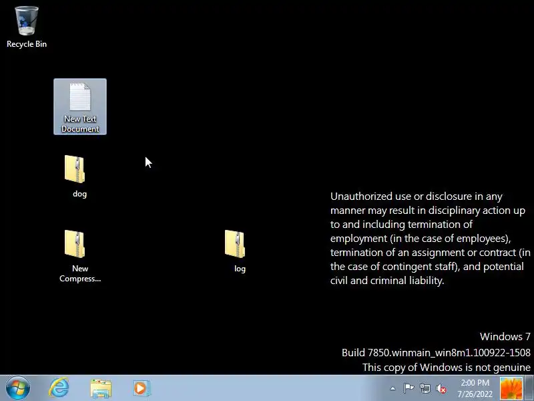534x401 pixels.
Task: Open the Windows Start orb
Action: pos(18,388)
